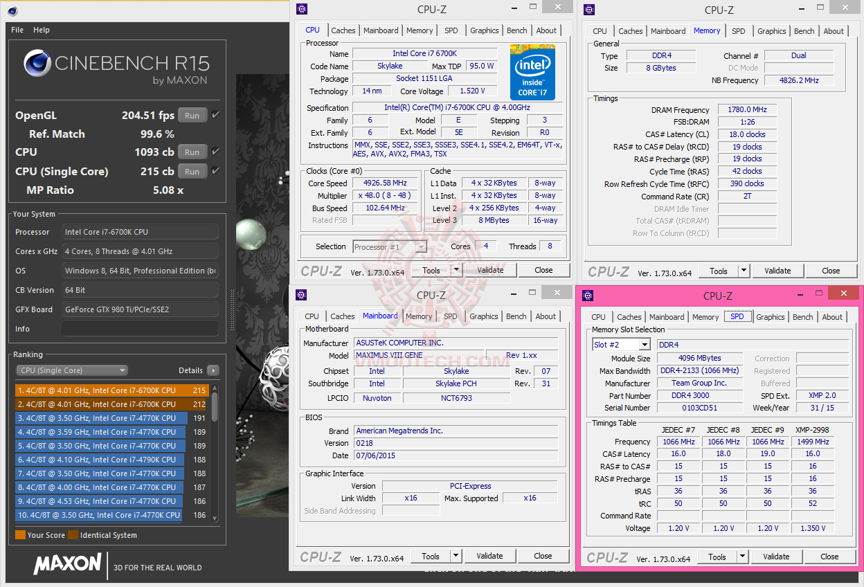Viewport: 864px width, 587px height.
Task: Click Validate in the pink SPD window
Action: [x=776, y=557]
